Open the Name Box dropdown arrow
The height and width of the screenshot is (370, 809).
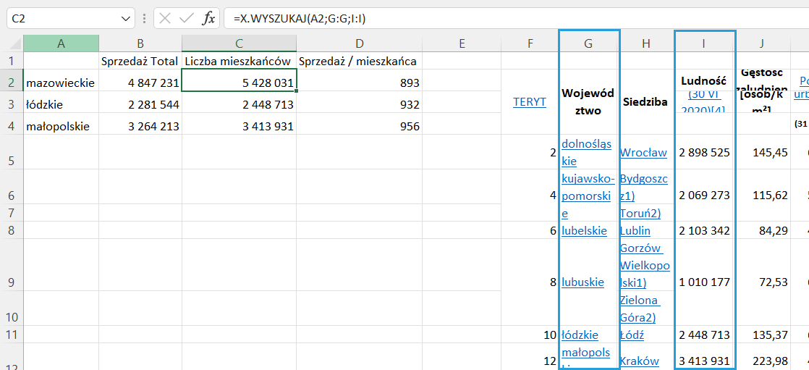pyautogui.click(x=125, y=18)
